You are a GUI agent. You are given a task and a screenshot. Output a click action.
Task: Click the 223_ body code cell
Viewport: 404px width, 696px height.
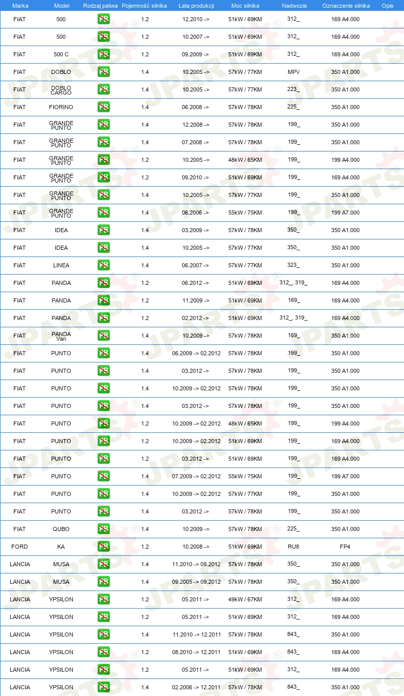coord(293,89)
